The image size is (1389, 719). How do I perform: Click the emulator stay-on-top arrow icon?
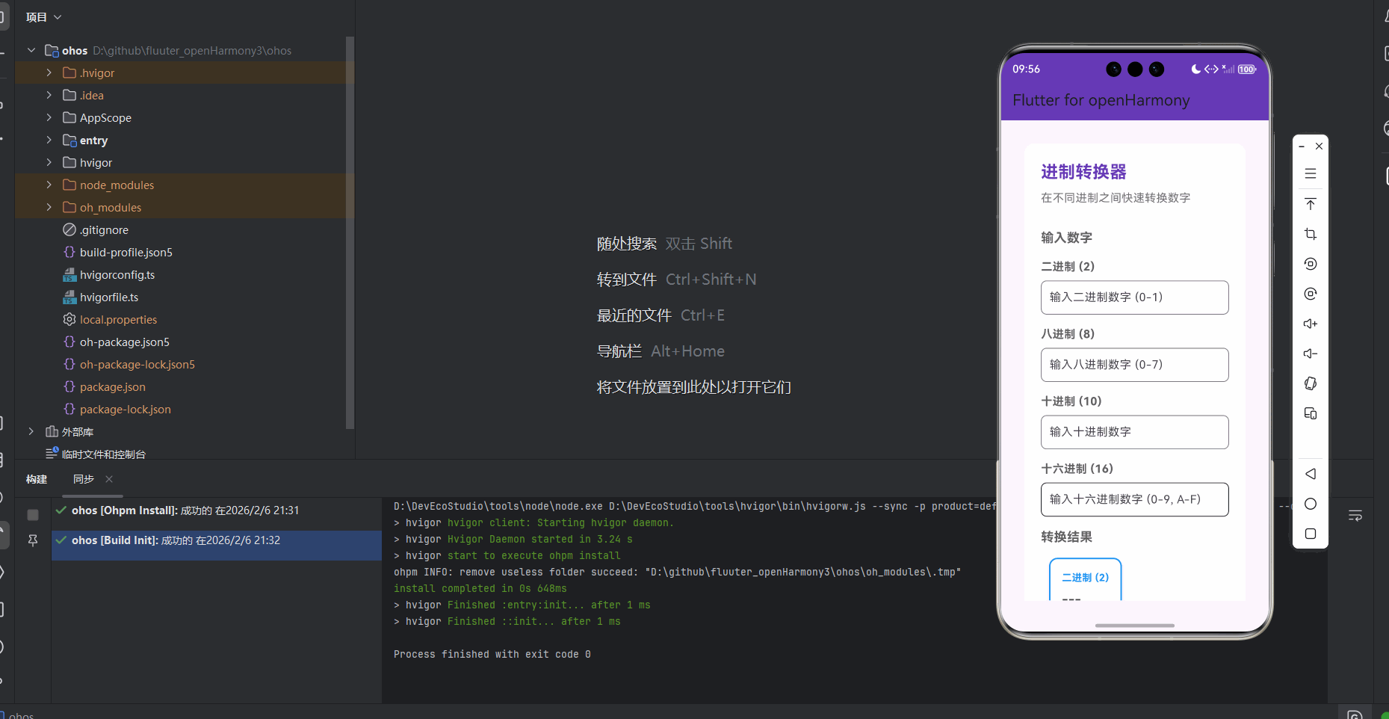pos(1310,204)
